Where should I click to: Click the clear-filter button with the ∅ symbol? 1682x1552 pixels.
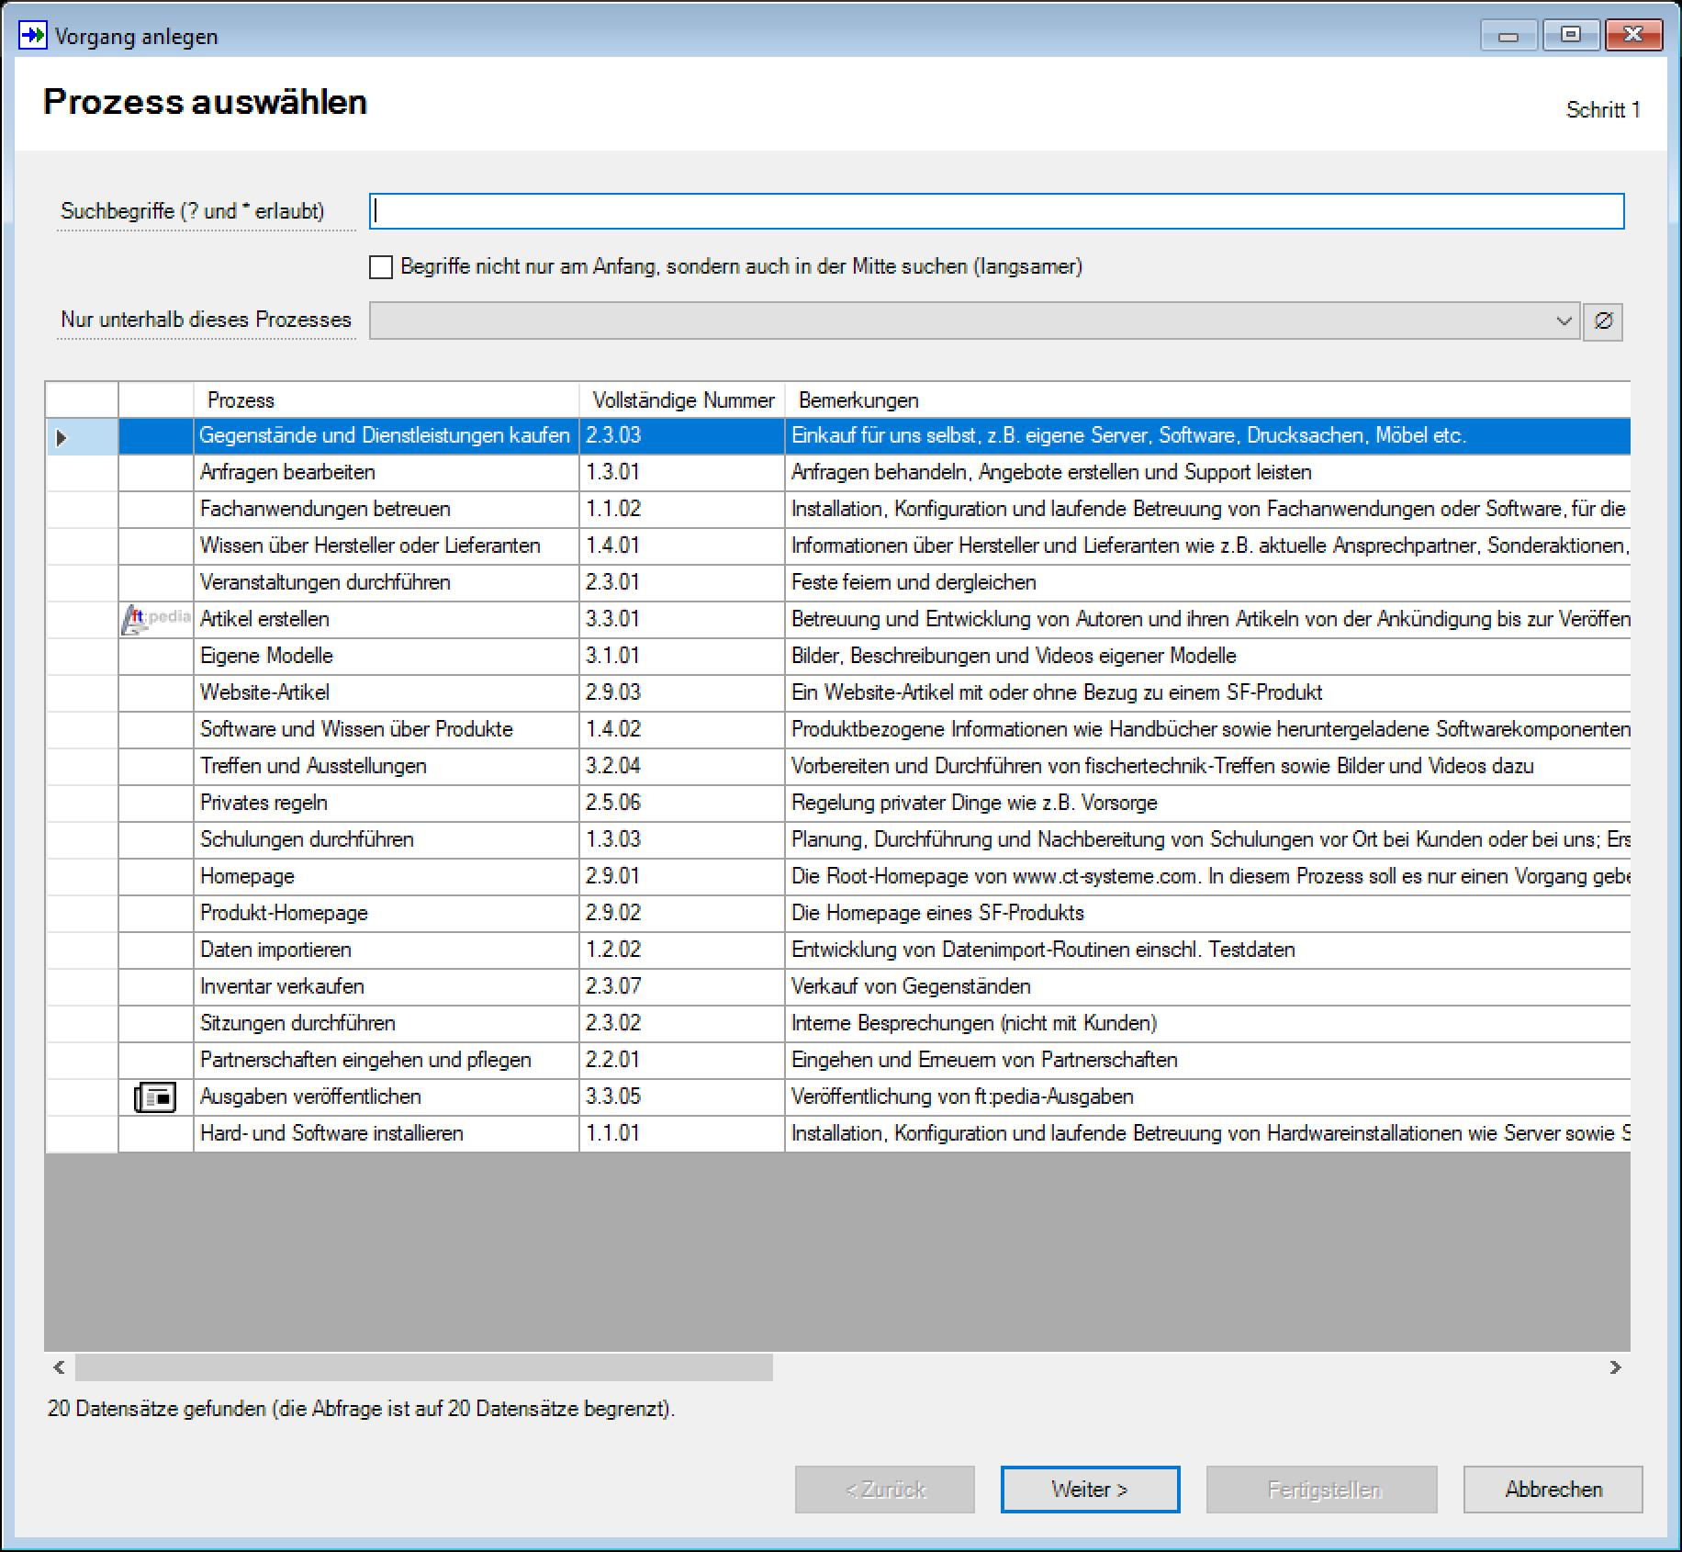point(1603,321)
